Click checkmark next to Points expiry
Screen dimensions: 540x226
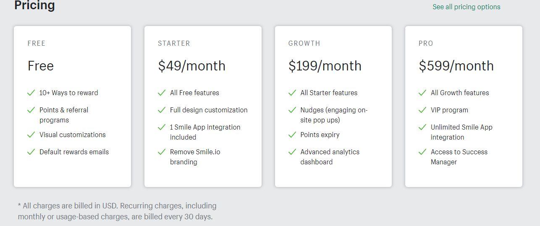point(292,135)
